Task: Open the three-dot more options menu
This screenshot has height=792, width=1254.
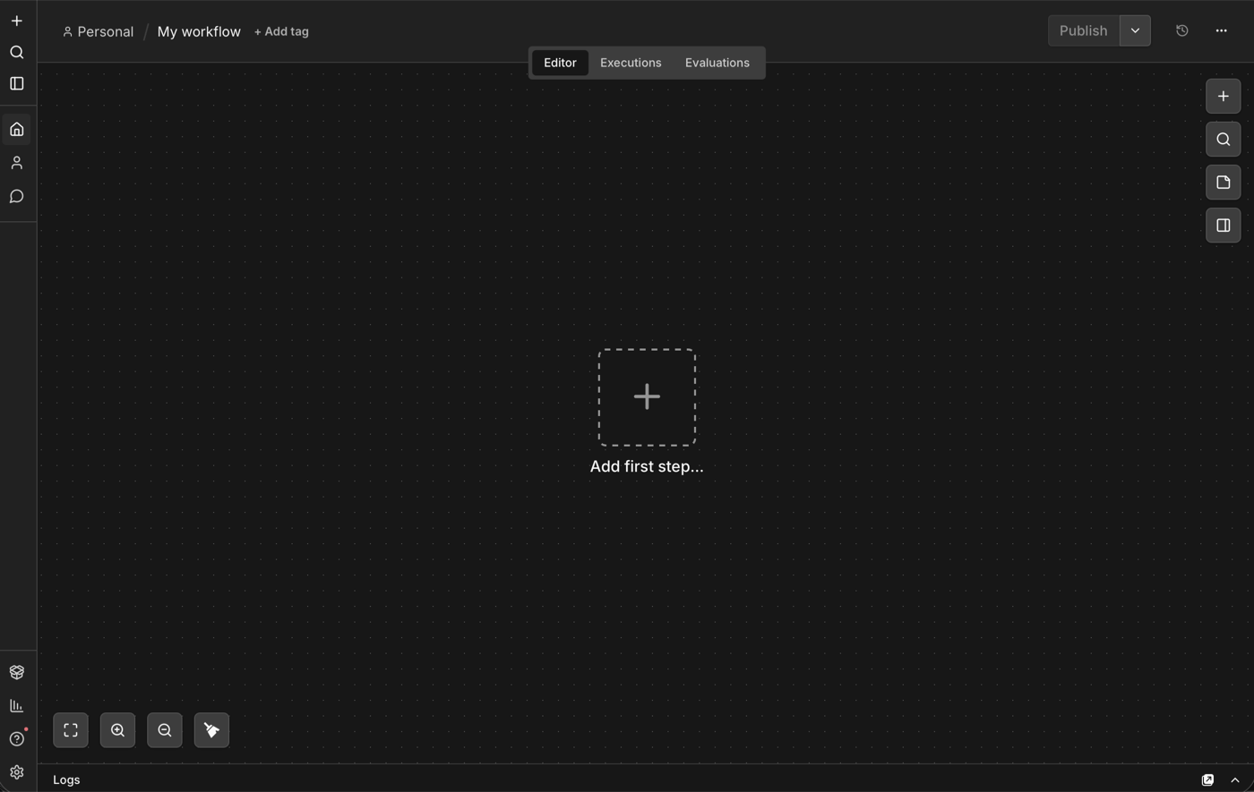Action: click(1221, 30)
